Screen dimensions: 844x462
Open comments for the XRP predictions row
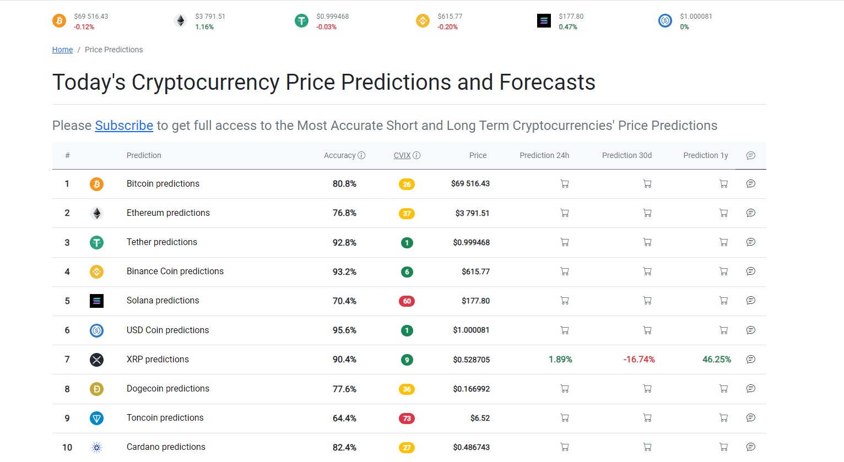(x=750, y=359)
